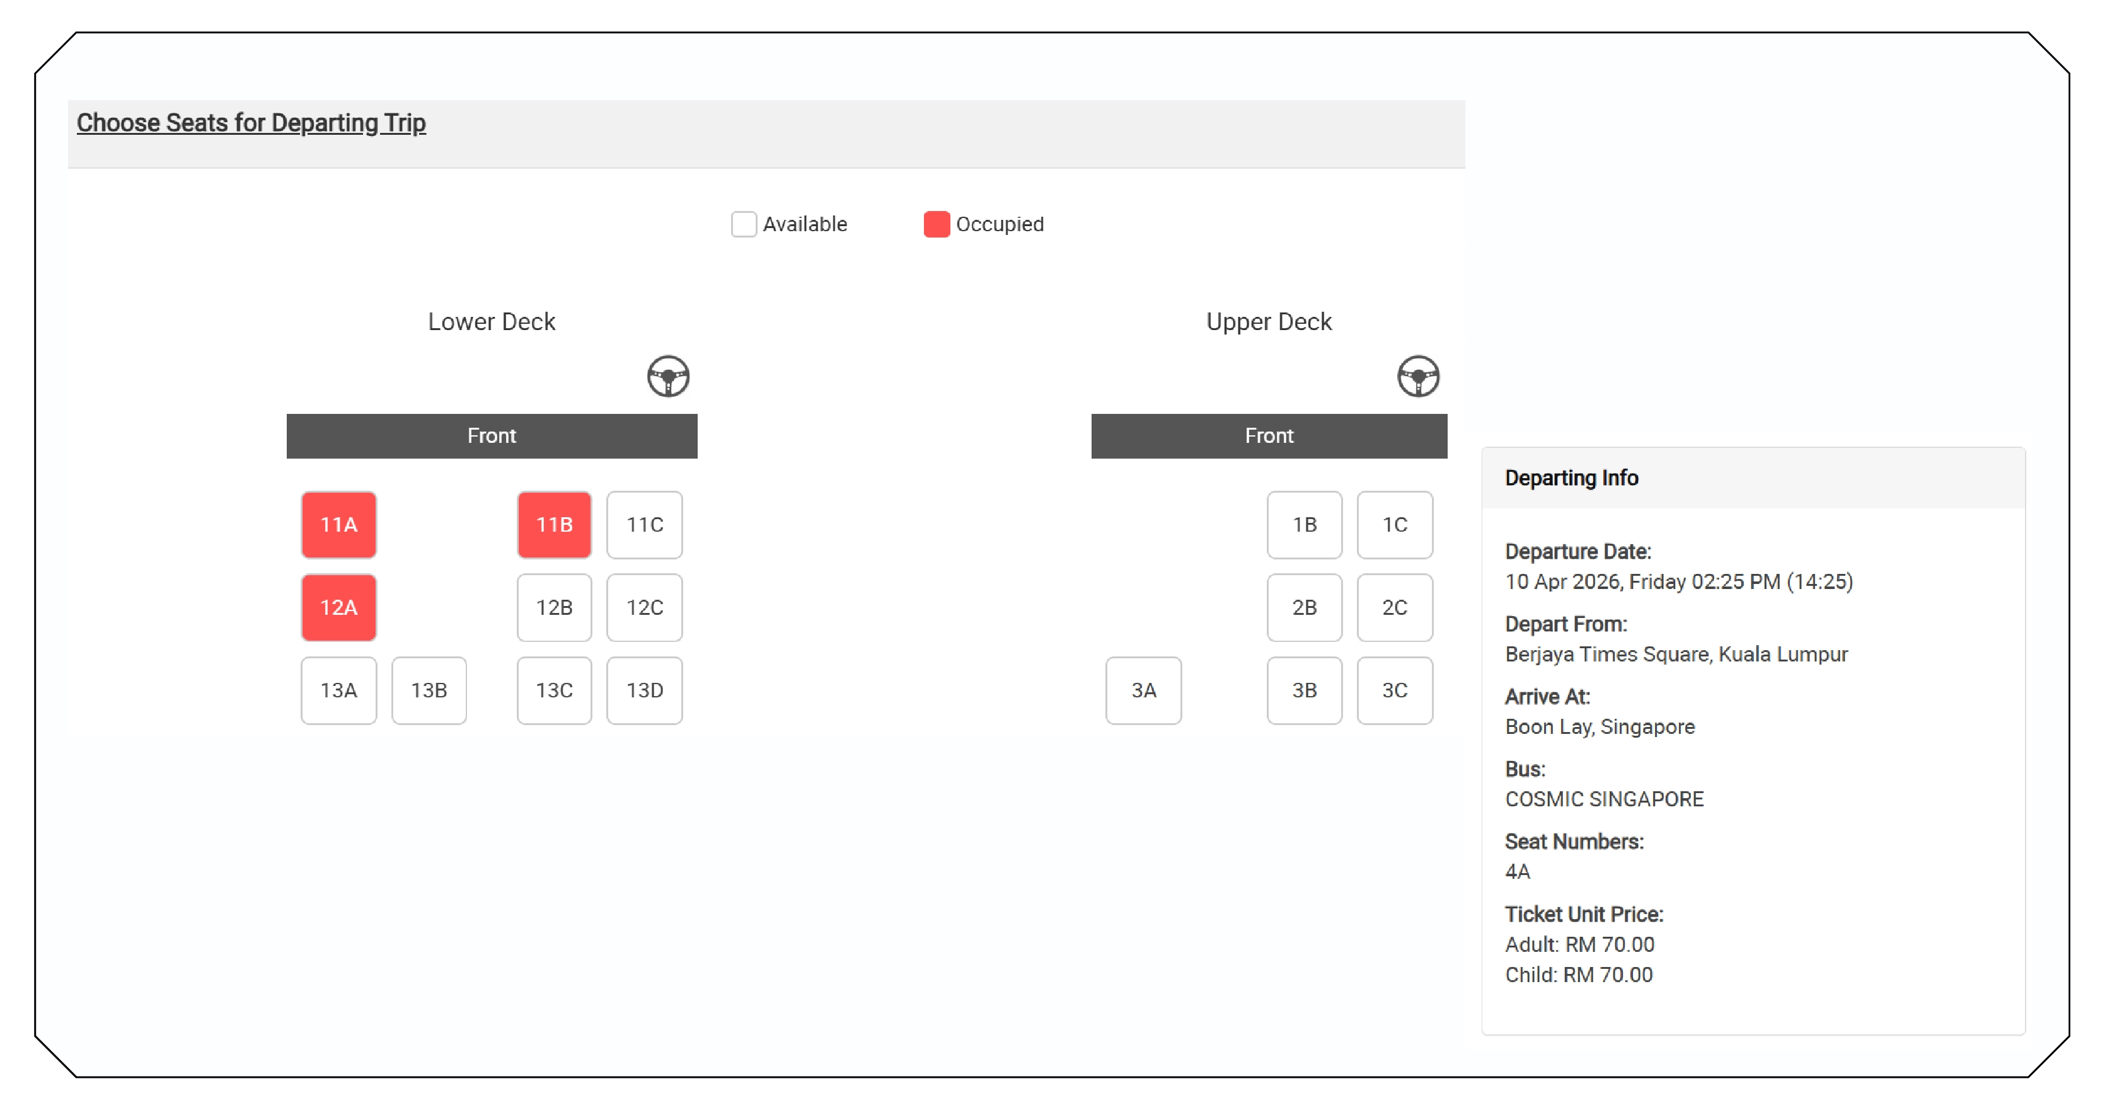Click the occupied 11B seat
2105x1110 pixels.
(x=554, y=525)
